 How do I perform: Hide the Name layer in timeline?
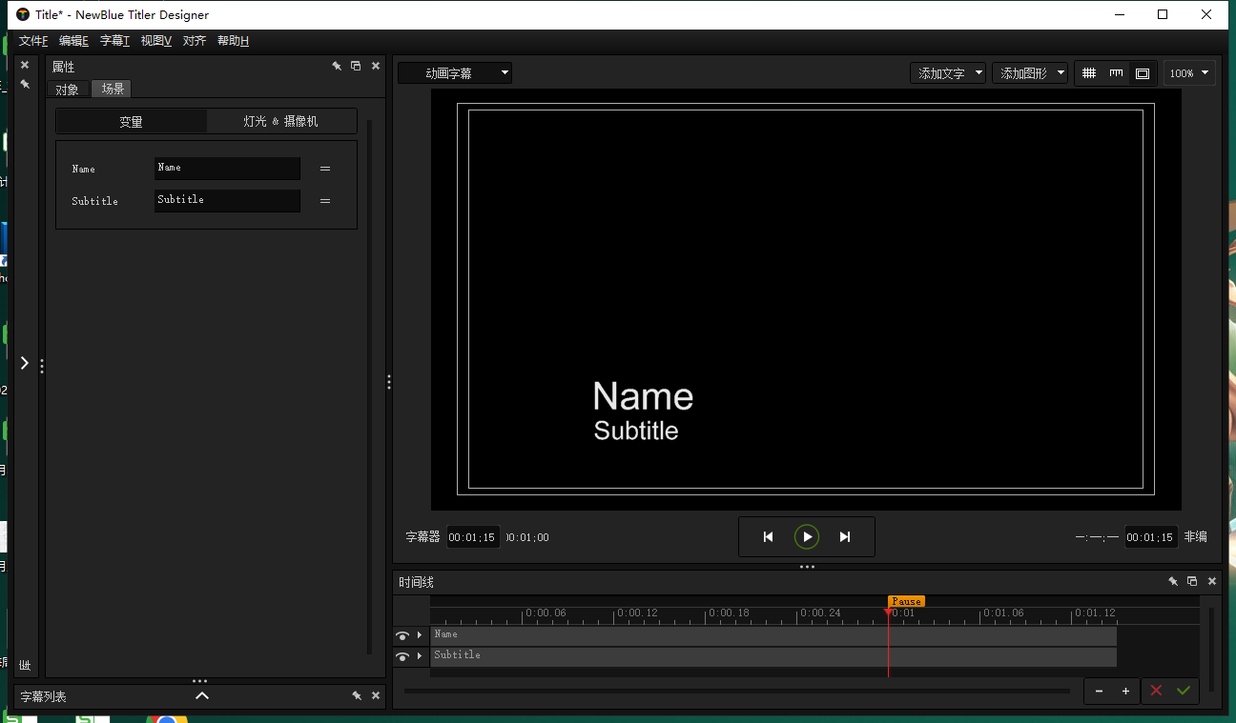402,635
